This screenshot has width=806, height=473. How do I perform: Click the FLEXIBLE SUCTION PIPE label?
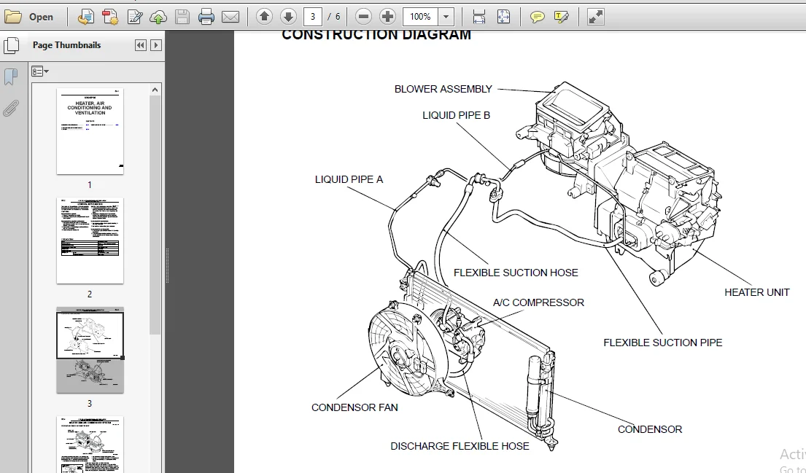pyautogui.click(x=662, y=343)
